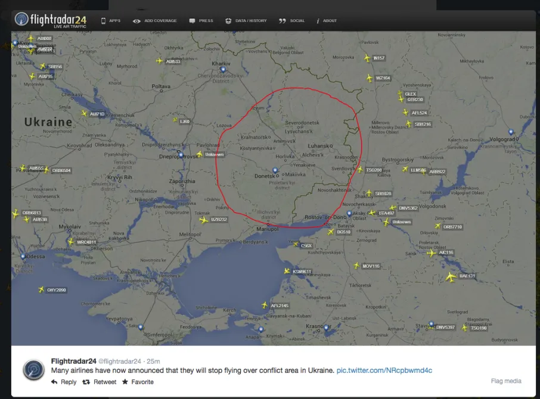Retweet the Flightradar24 tweet
Viewport: 540px width, 399px height.
99,382
